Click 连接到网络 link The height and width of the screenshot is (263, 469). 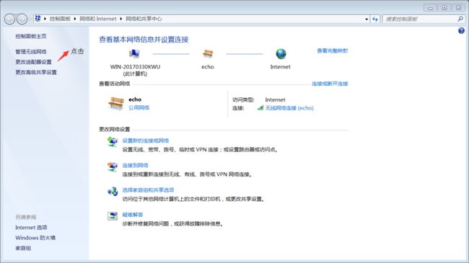point(135,165)
